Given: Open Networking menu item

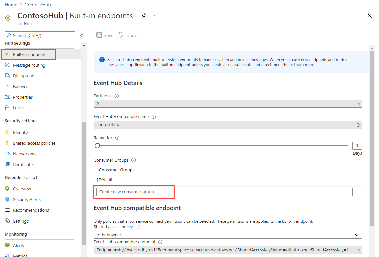Looking at the screenshot, I should click(x=24, y=154).
